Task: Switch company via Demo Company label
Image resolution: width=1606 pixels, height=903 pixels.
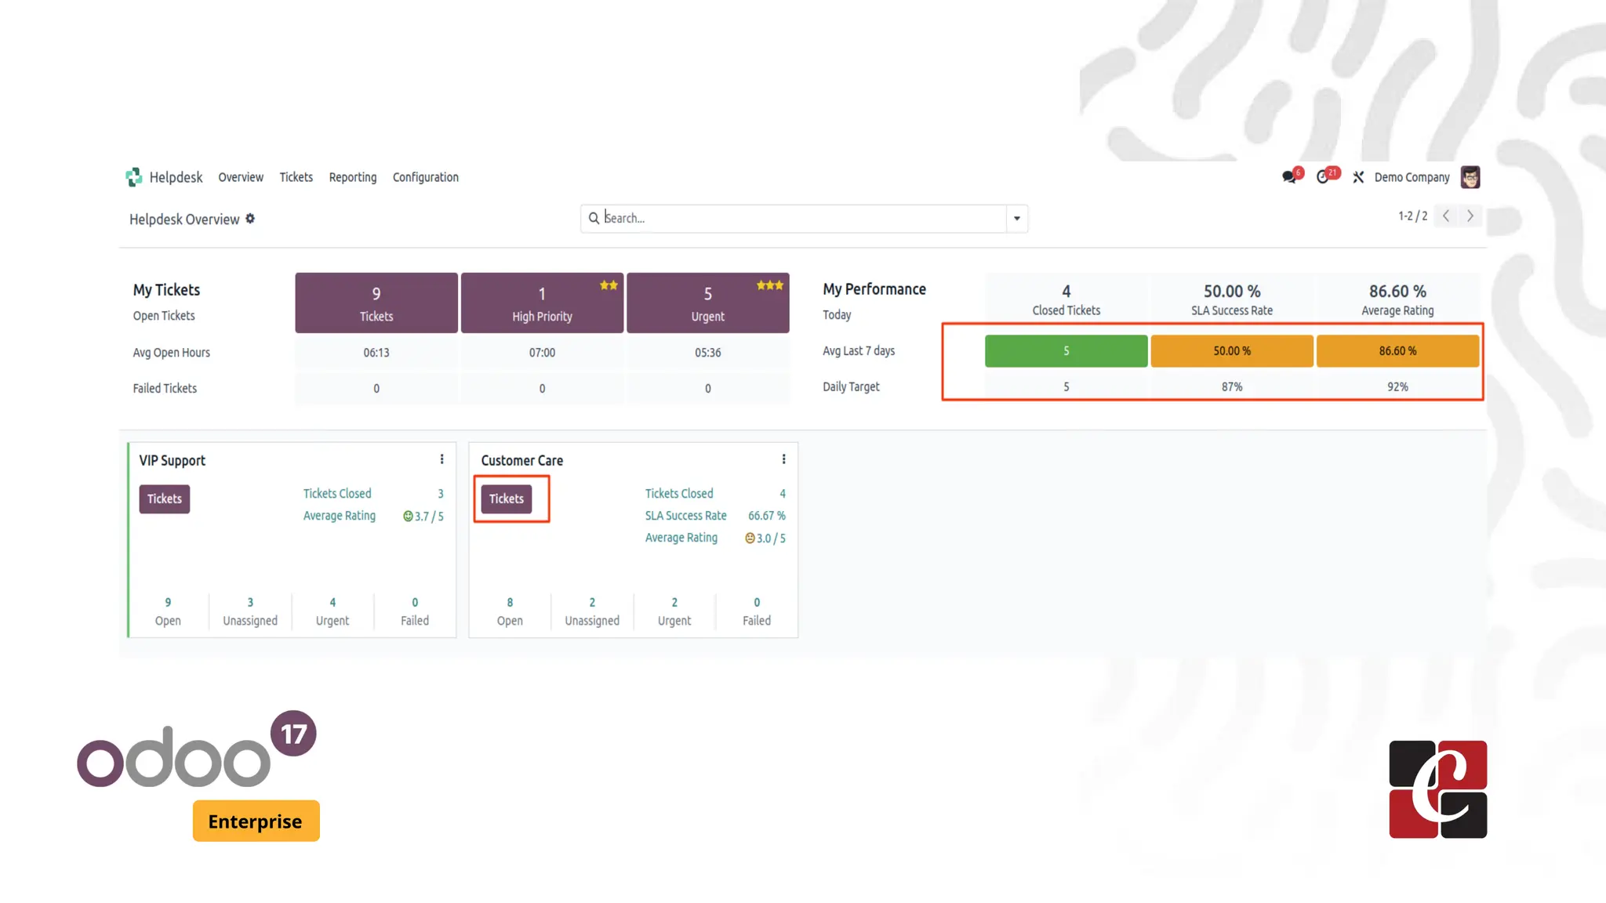Action: click(1412, 177)
